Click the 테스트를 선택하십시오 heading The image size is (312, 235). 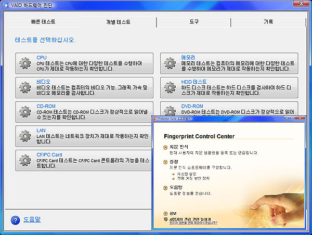click(45, 40)
